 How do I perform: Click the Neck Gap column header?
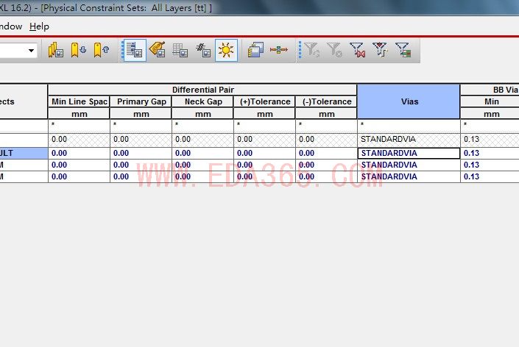[202, 101]
